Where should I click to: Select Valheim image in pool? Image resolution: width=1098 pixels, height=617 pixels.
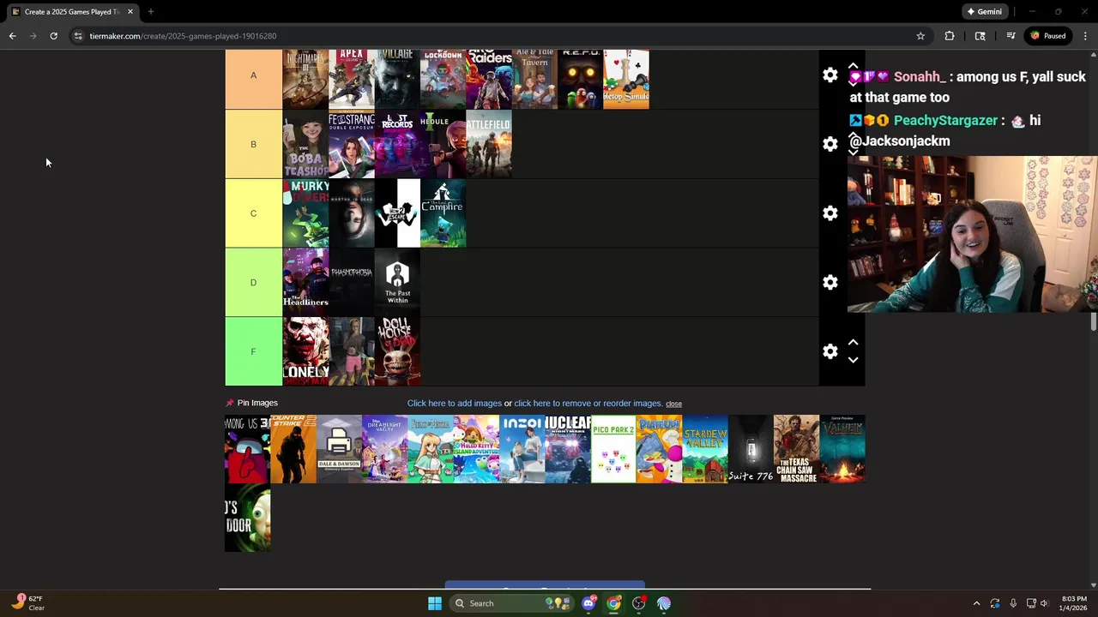842,449
